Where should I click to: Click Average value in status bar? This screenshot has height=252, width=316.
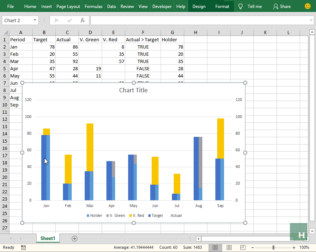click(x=134, y=247)
